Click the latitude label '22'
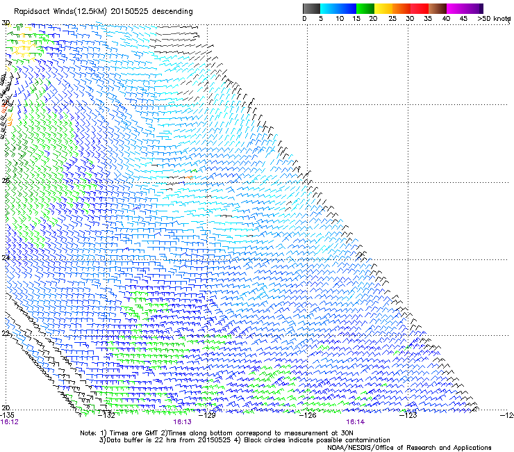Image resolution: width=514 pixels, height=452 pixels. pos(6,334)
